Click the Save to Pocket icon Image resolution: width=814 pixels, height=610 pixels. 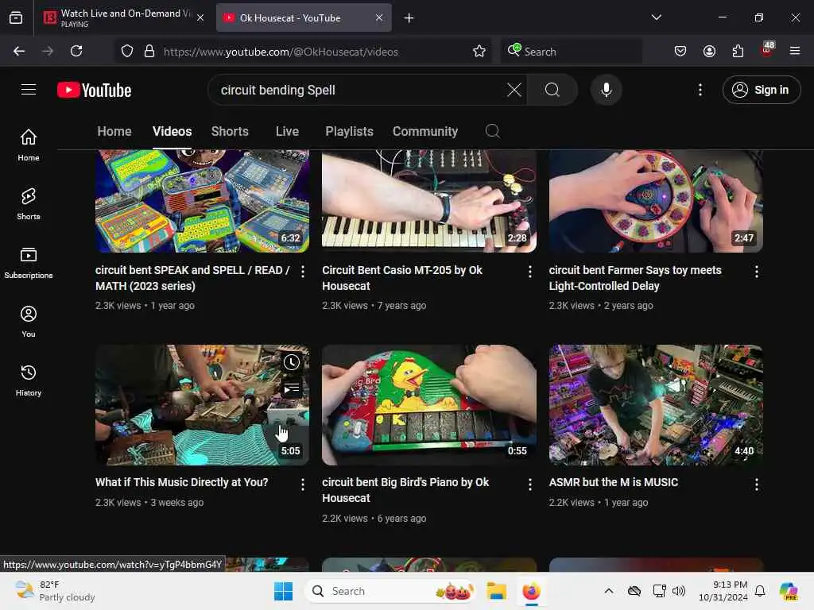680,51
